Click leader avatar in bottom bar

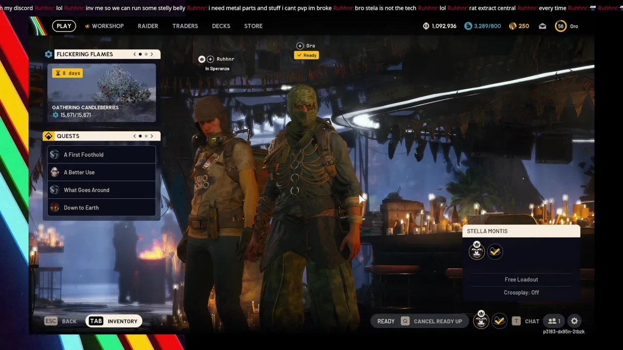point(481,320)
